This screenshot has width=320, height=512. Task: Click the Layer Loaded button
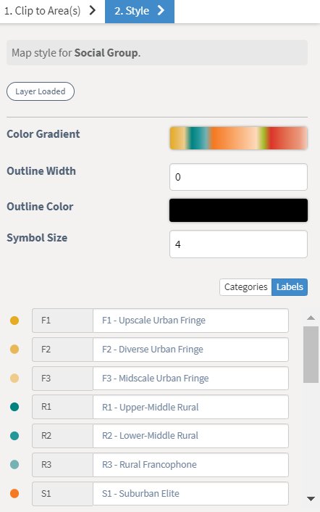click(41, 91)
